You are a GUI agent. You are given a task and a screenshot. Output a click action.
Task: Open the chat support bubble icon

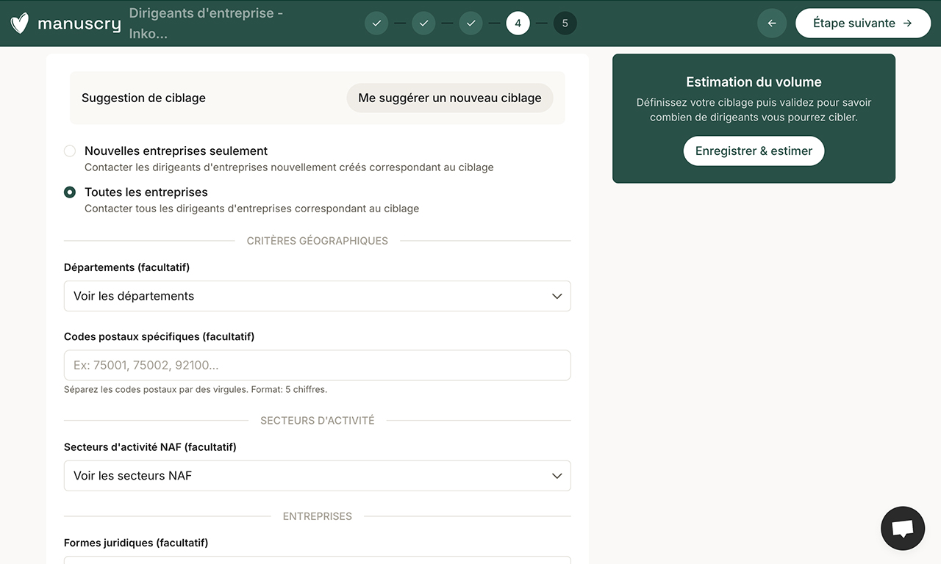point(902,528)
